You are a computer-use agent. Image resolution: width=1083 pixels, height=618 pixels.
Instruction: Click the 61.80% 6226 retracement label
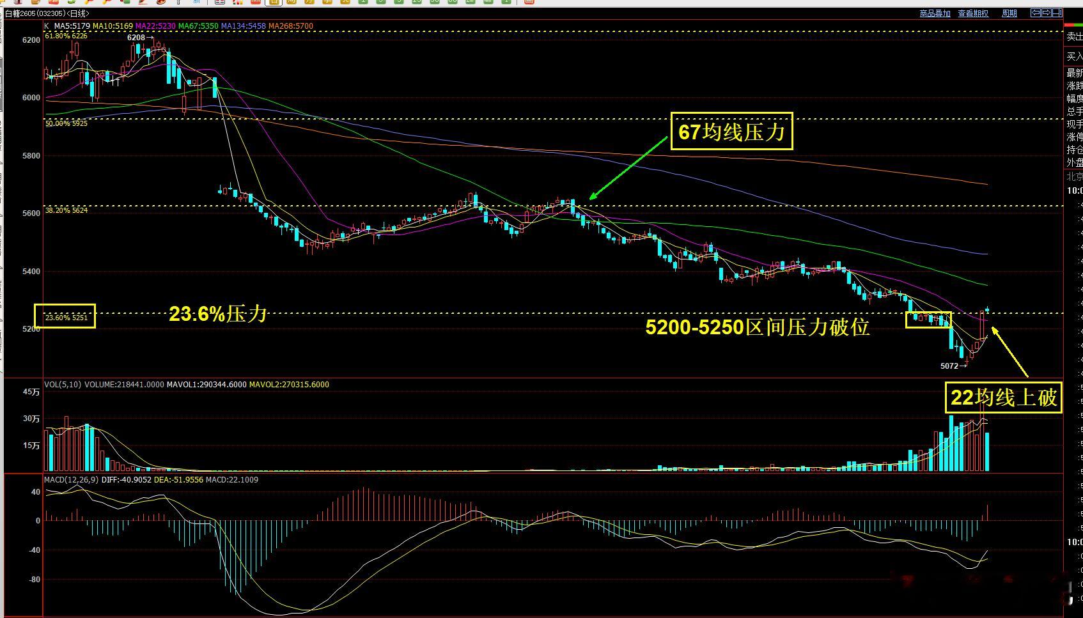[66, 36]
